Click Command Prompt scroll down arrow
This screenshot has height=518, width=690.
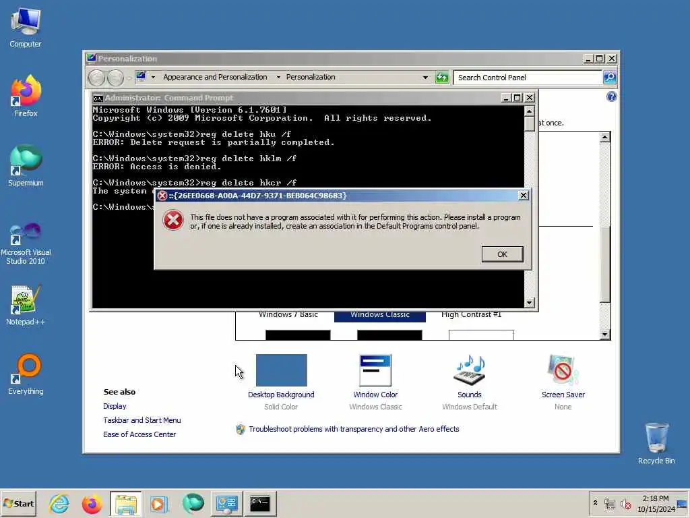point(530,303)
